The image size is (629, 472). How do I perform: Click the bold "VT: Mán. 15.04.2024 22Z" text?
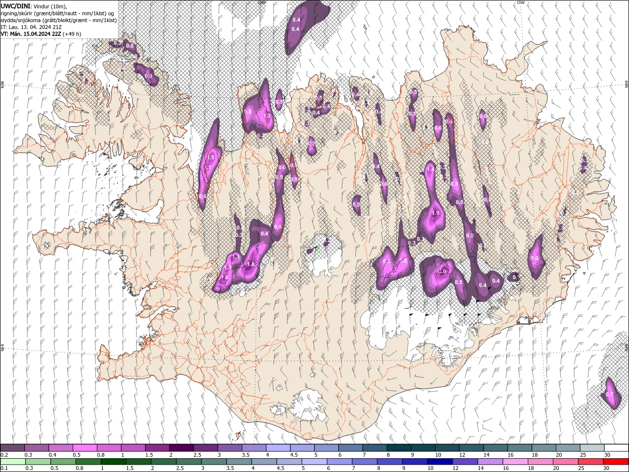(x=29, y=34)
